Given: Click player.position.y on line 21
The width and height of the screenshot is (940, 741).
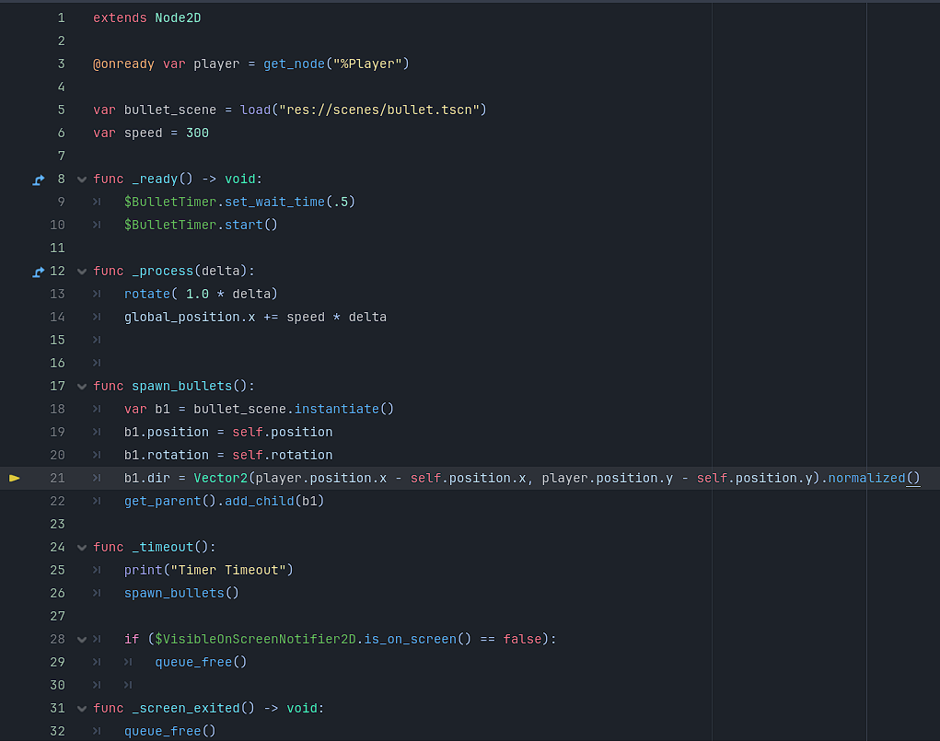Looking at the screenshot, I should [x=608, y=478].
